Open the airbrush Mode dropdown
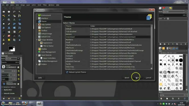This screenshot has width=189, height=106. click(13, 59)
